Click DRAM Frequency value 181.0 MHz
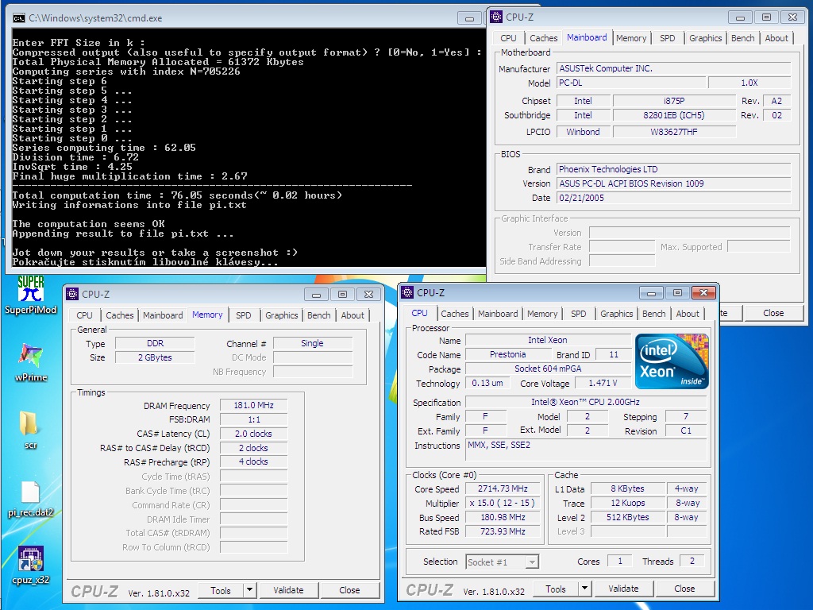The height and width of the screenshot is (610, 813). click(253, 405)
